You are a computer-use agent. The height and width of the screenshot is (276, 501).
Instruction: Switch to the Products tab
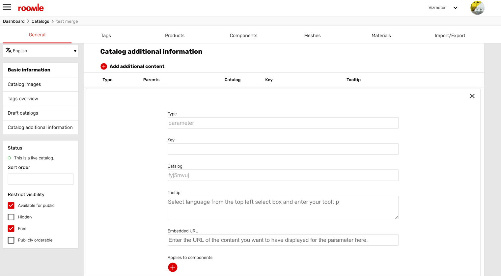[175, 36]
